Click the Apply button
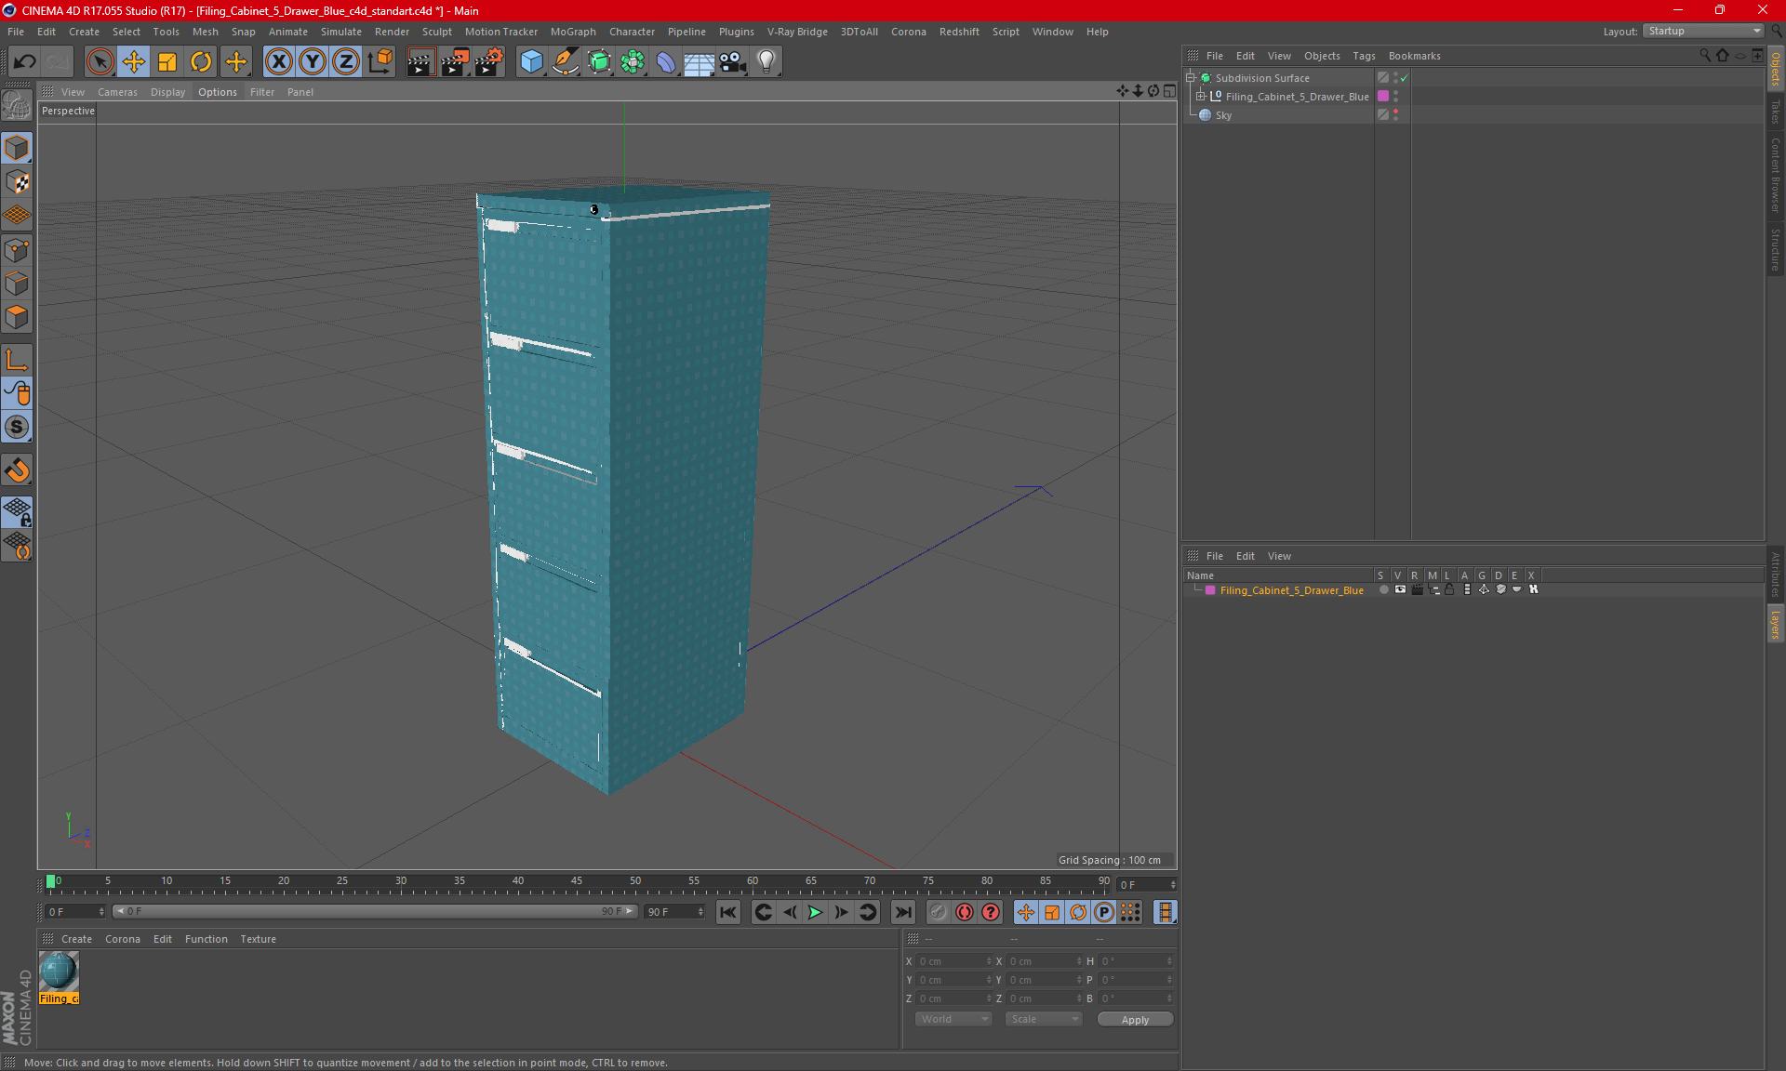The width and height of the screenshot is (1786, 1071). [x=1135, y=1020]
